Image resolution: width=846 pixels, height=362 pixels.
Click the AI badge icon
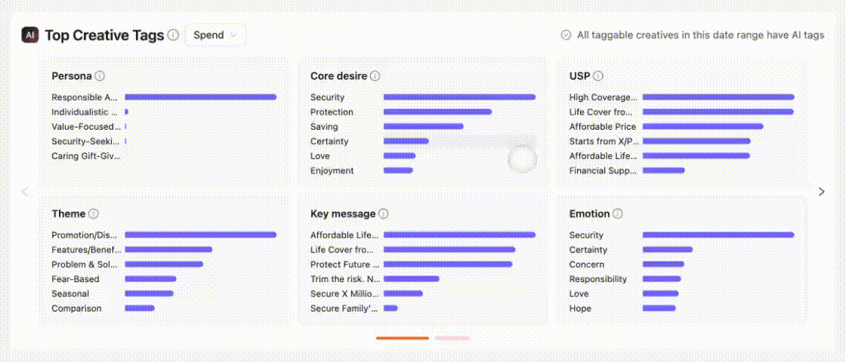(30, 35)
